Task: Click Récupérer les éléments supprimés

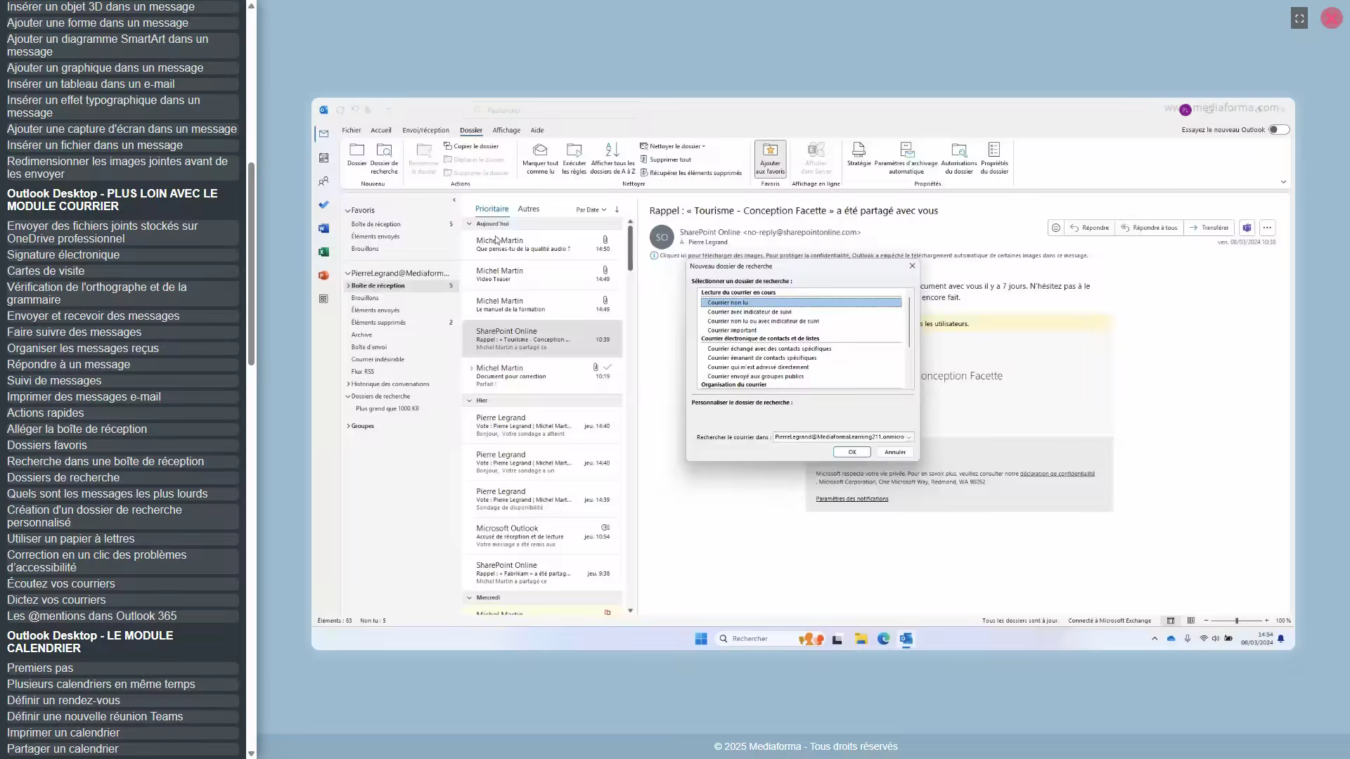Action: (x=690, y=173)
